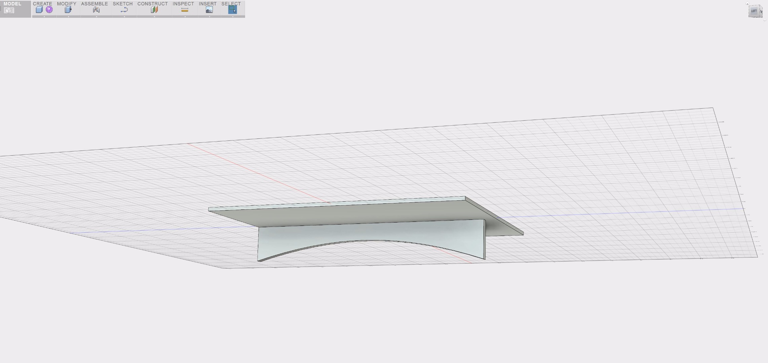Viewport: 768px width, 363px height.
Task: Select the Press Pull icon under MODIFY
Action: 68,10
